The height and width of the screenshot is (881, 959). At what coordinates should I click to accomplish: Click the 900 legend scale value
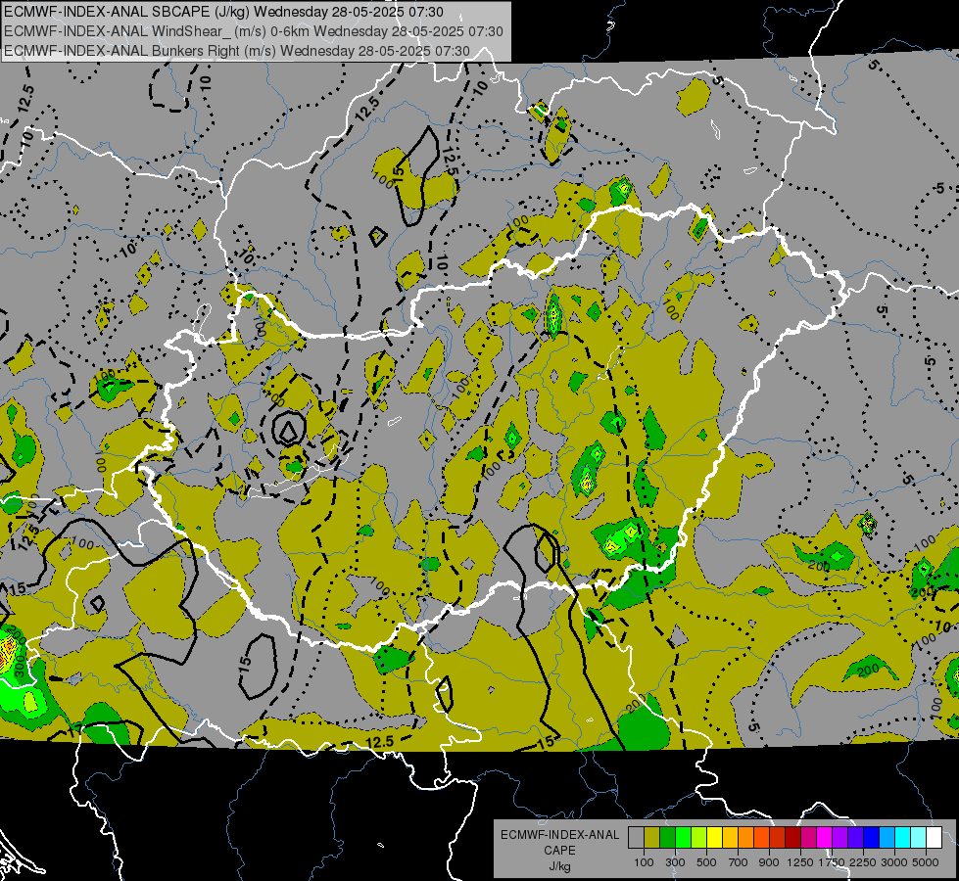(x=769, y=862)
